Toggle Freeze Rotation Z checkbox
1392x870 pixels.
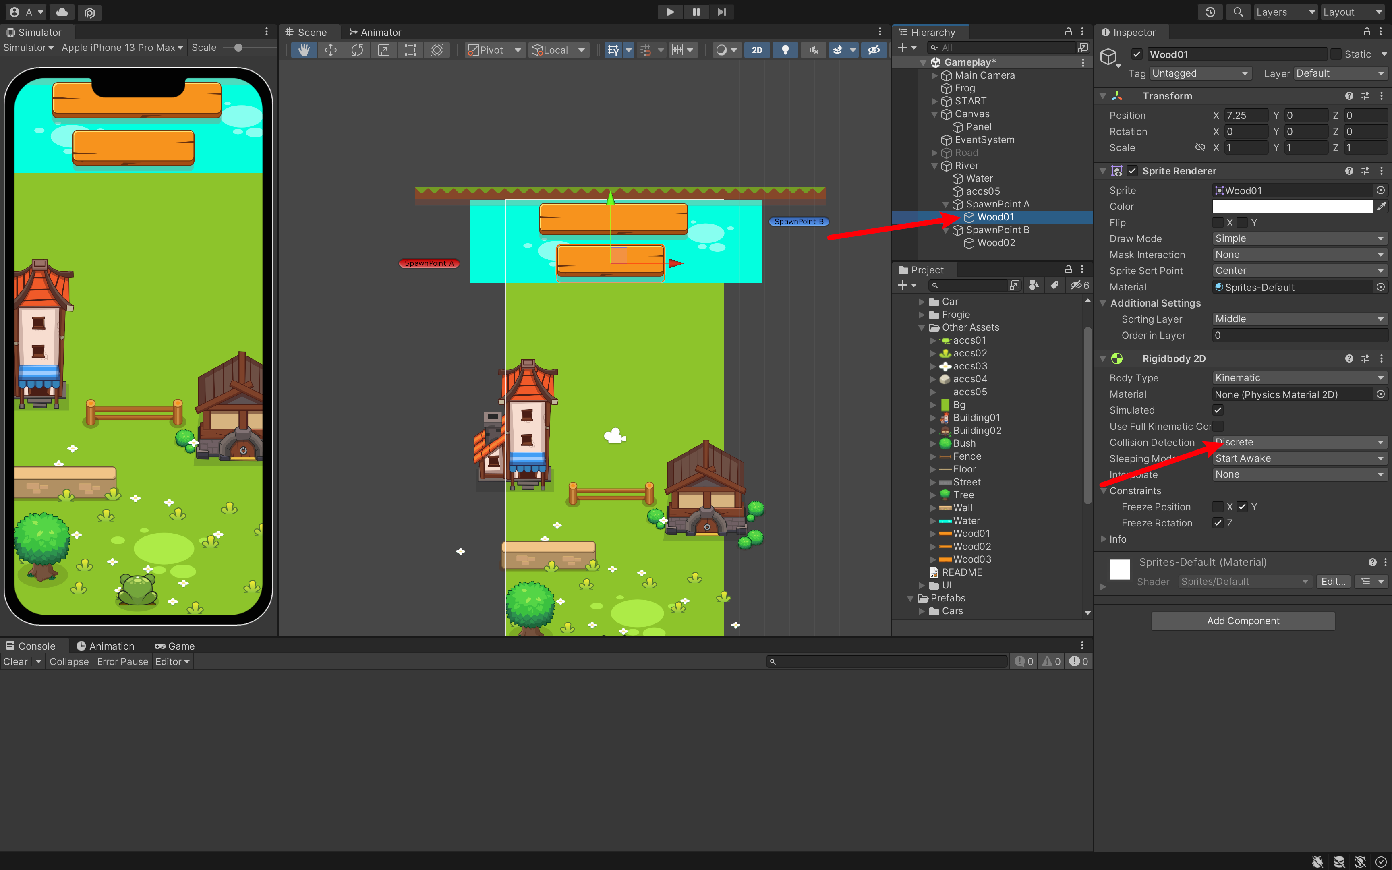(1218, 523)
